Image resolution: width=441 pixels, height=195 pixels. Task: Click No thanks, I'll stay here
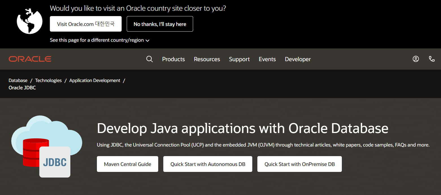(x=160, y=24)
